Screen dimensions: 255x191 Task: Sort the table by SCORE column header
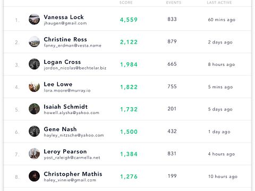pos(126,3)
